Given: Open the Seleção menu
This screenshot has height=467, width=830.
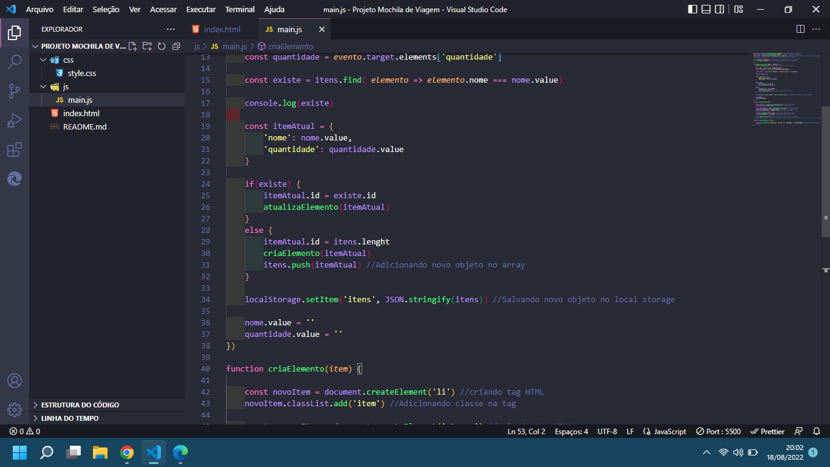Looking at the screenshot, I should coord(106,9).
